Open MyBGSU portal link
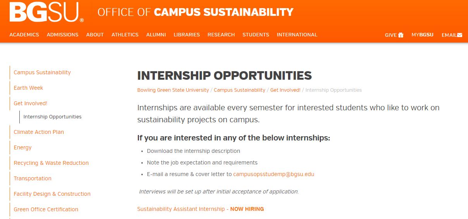The image size is (468, 219). (x=422, y=35)
